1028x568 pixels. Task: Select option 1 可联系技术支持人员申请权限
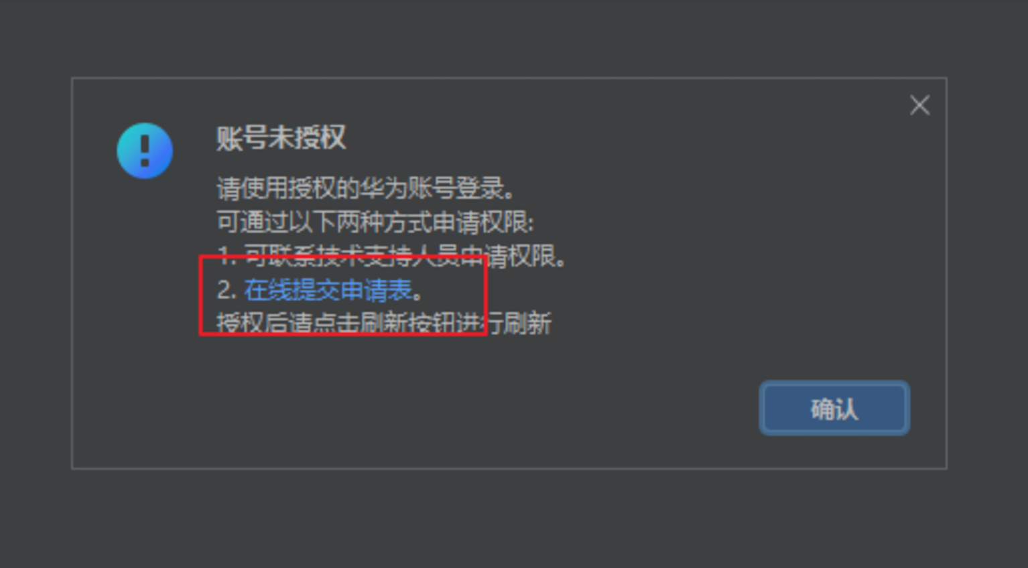391,256
